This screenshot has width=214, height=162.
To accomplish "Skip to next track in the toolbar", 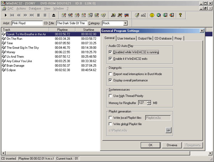I will point(32,15).
